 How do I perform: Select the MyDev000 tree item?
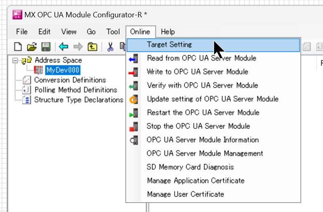pyautogui.click(x=63, y=70)
